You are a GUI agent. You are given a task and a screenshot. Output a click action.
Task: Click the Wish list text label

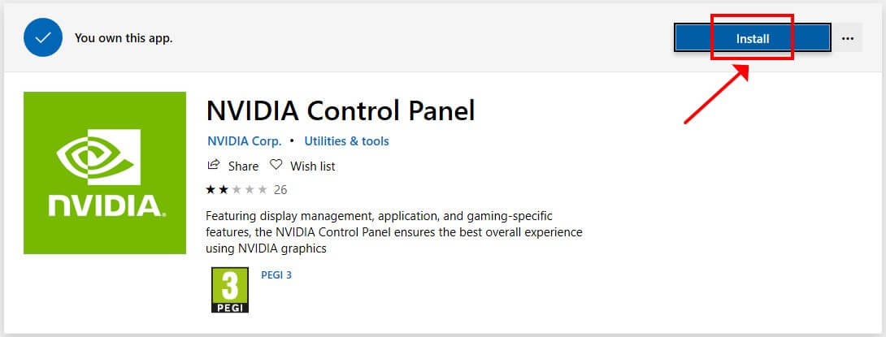coord(312,166)
